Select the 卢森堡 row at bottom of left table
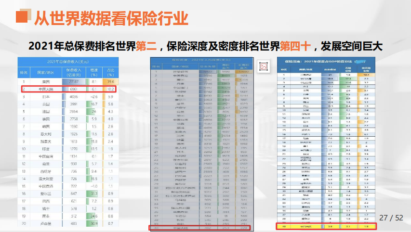The image size is (411, 232). (x=67, y=223)
